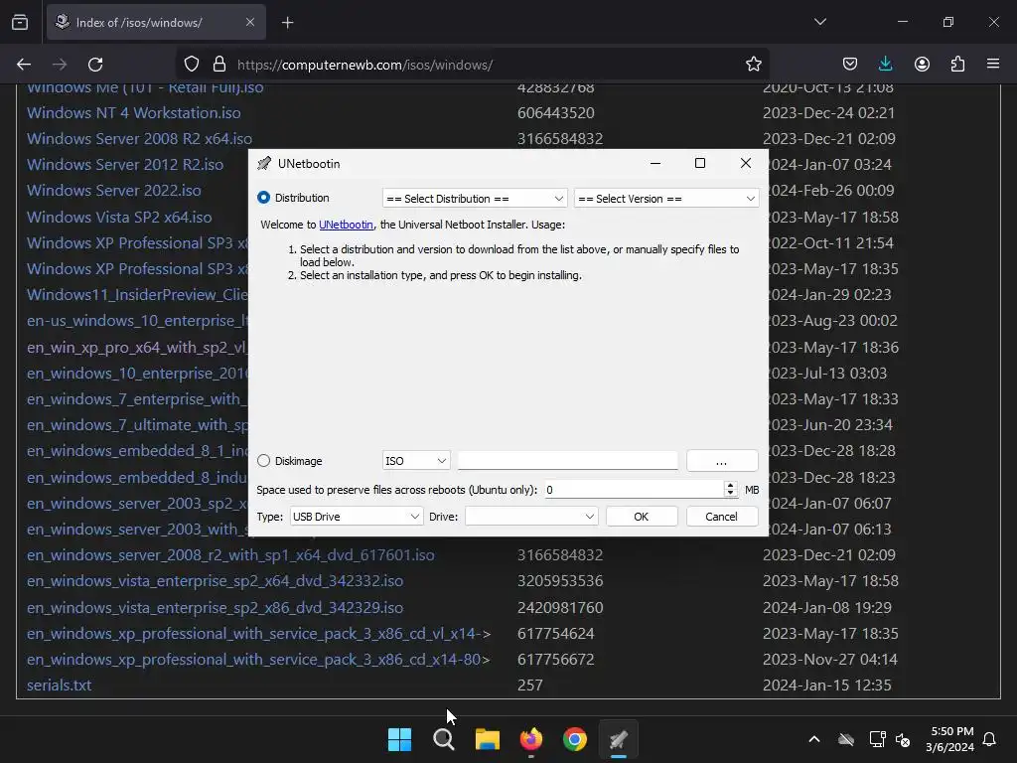Open the Select Distribution dropdown
This screenshot has height=763, width=1017.
475,199
